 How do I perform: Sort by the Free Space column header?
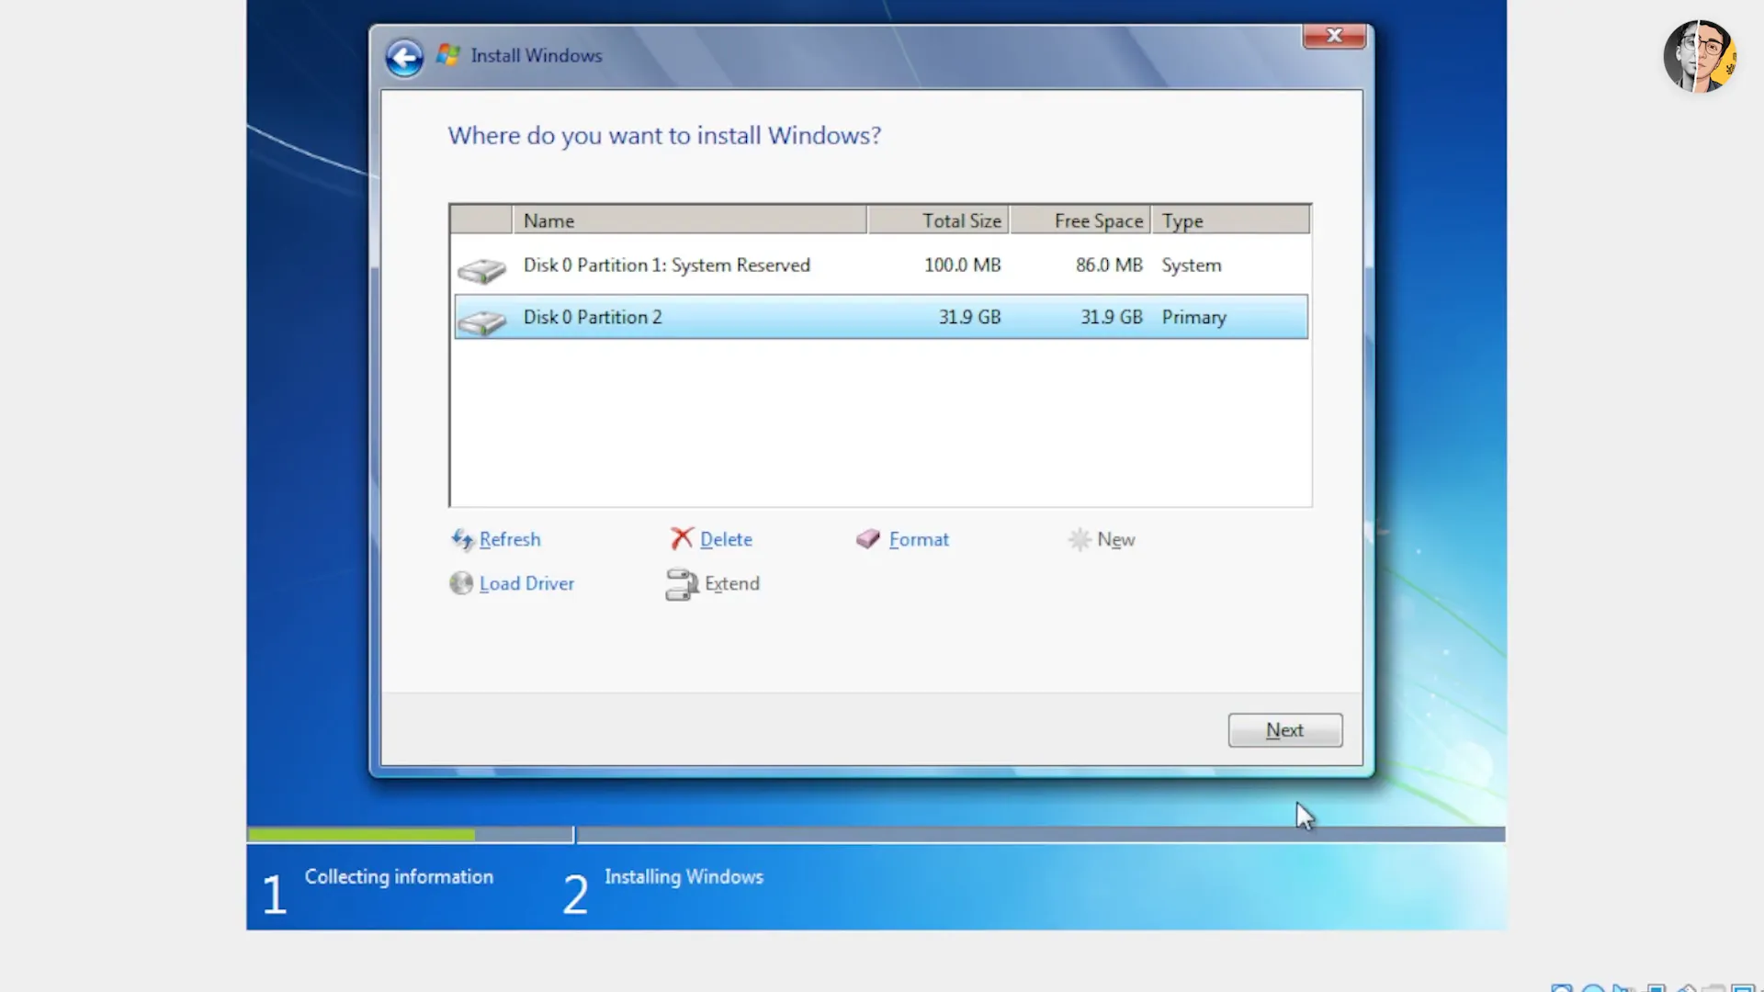1080,220
